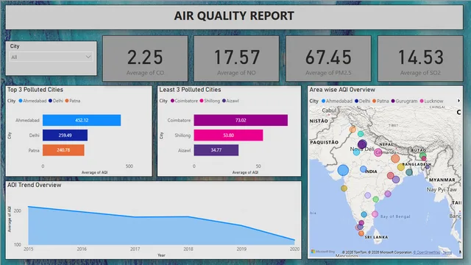The image size is (471, 265).
Task: Open the City slicer dropdown
Action: 51,57
